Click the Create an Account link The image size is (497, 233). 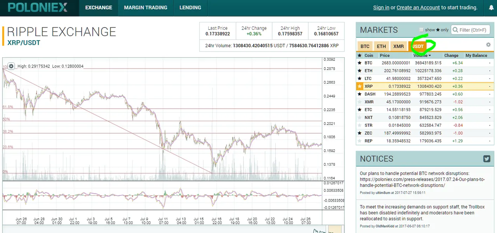[418, 7]
